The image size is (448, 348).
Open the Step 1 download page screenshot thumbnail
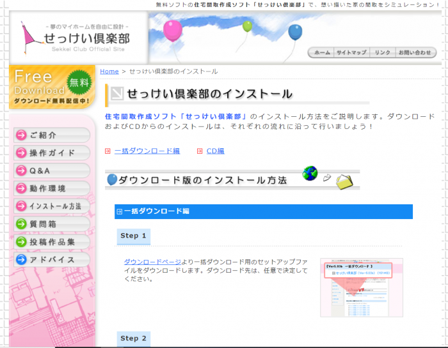362,287
